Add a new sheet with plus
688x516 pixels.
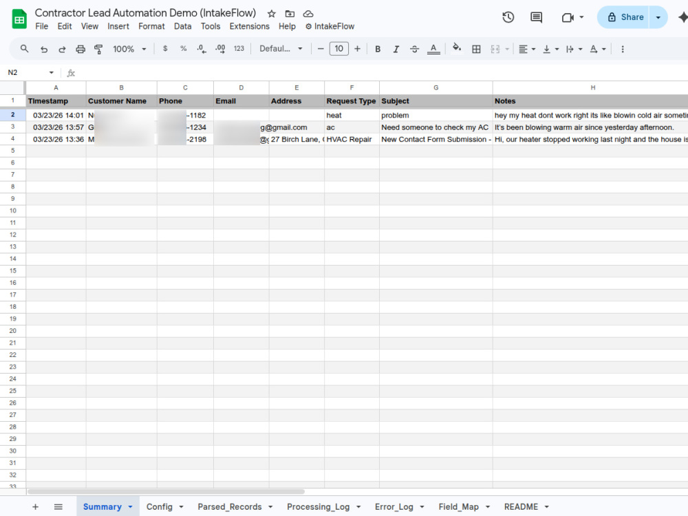tap(36, 507)
